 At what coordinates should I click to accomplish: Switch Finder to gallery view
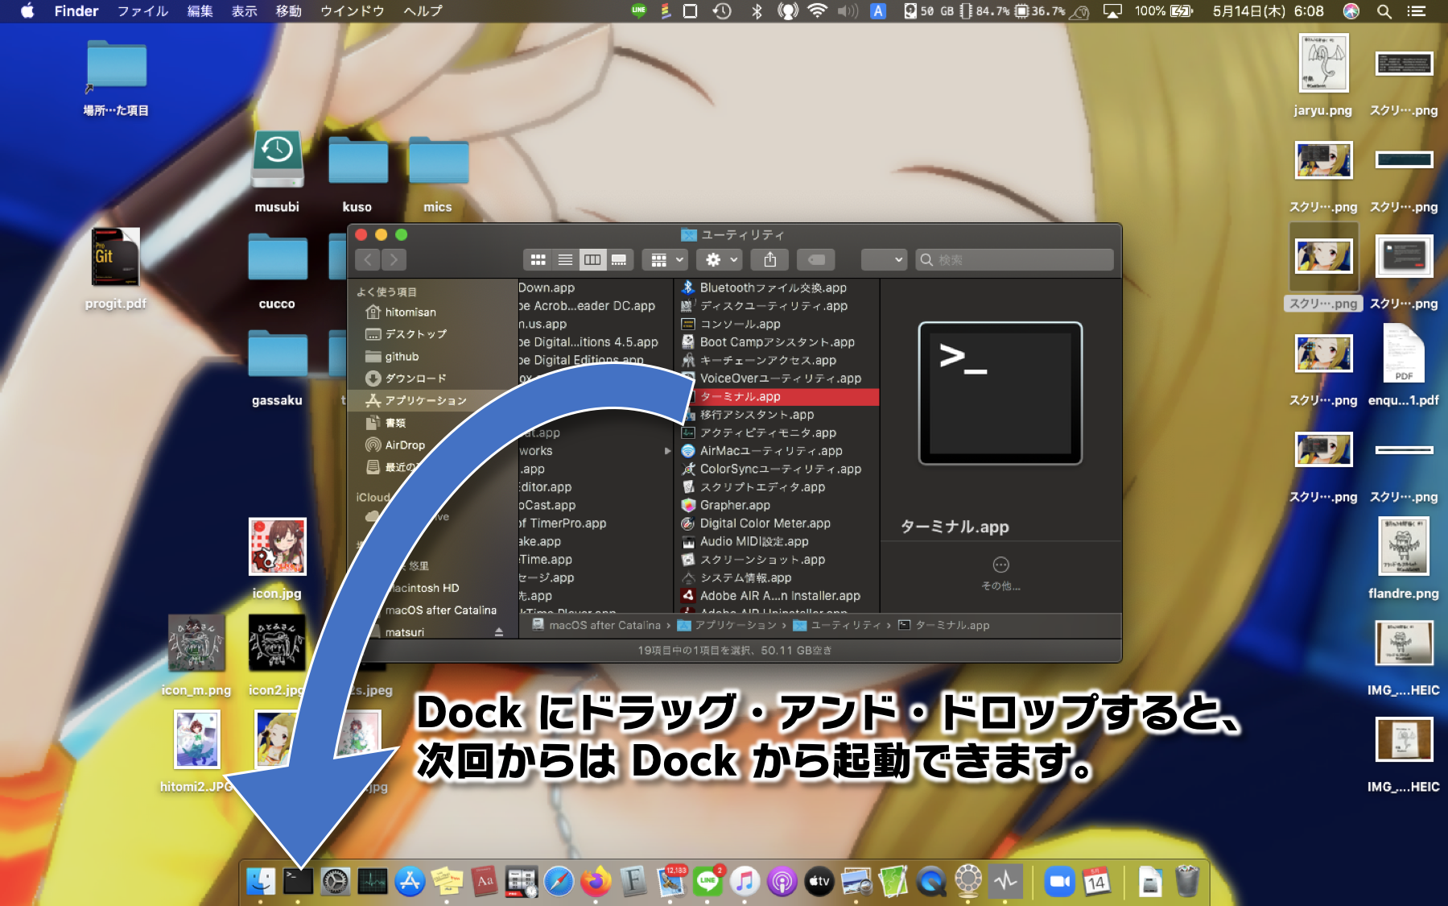(619, 259)
